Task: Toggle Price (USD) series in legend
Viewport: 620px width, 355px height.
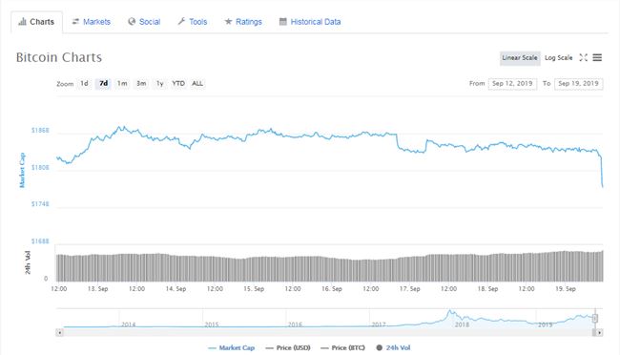Action: pos(288,348)
